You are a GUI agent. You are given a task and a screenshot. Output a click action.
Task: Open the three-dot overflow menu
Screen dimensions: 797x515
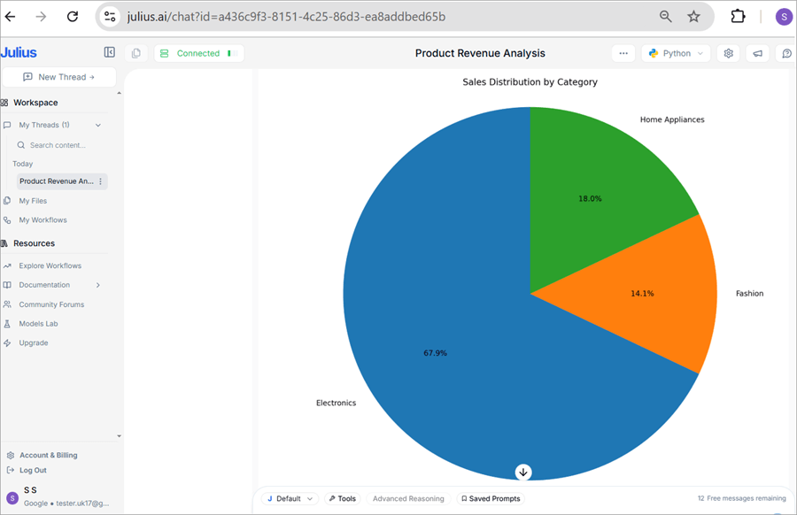pos(623,53)
